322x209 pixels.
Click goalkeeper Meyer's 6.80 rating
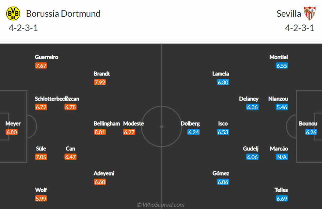click(x=11, y=132)
